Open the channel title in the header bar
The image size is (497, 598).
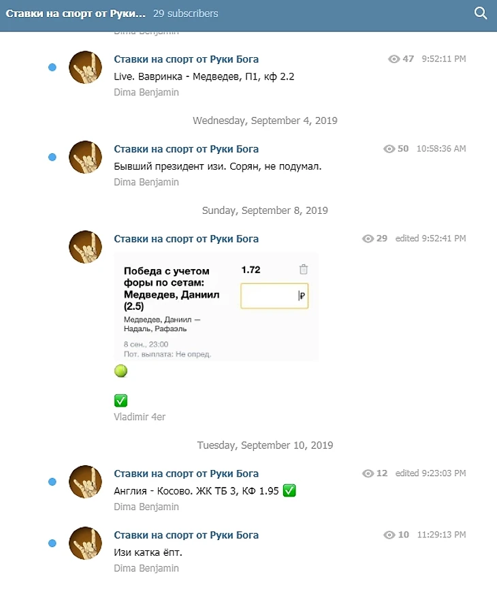point(76,14)
